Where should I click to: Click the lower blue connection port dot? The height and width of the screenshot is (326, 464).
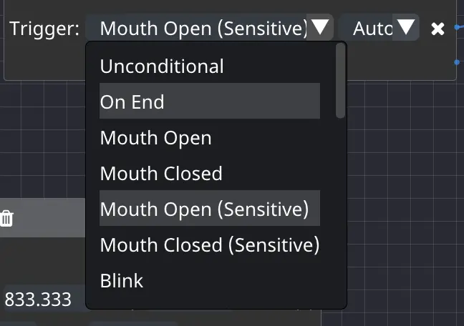pyautogui.click(x=457, y=62)
